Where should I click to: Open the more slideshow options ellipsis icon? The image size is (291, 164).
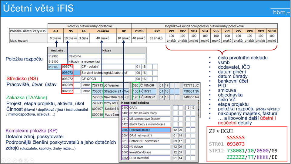click(x=32, y=160)
